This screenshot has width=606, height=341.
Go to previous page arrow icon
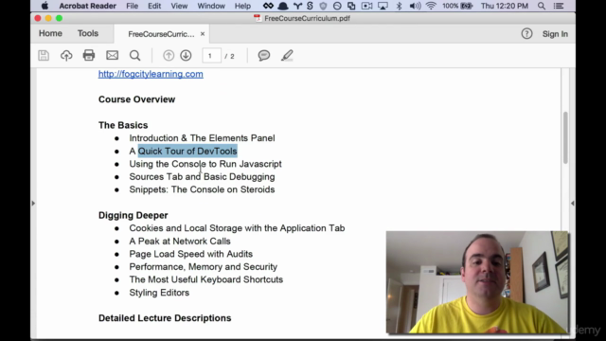click(169, 56)
